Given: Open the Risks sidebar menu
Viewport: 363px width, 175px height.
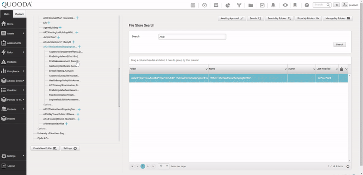Looking at the screenshot, I should point(13,52).
